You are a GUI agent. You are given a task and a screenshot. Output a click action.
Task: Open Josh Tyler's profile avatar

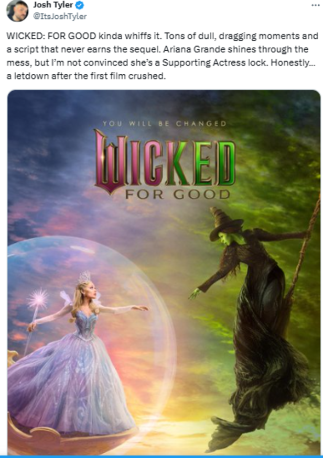(17, 10)
